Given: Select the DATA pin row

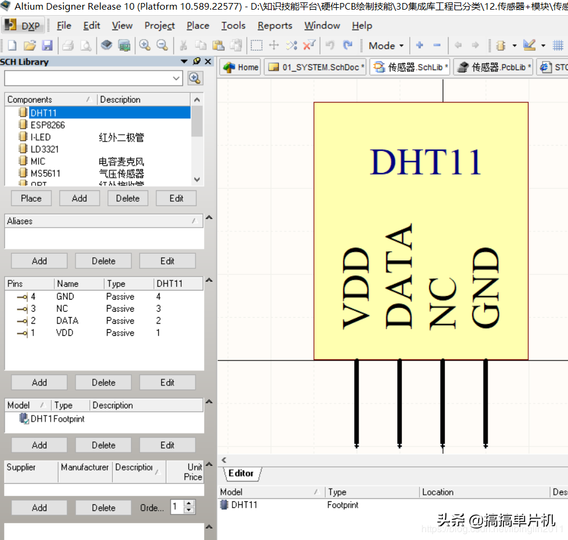Looking at the screenshot, I should point(67,321).
